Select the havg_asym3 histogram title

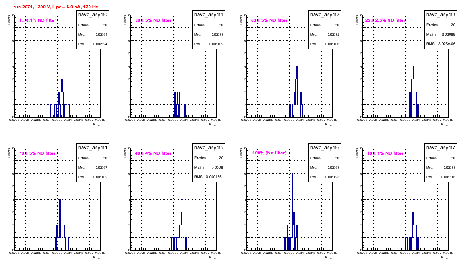(441, 15)
